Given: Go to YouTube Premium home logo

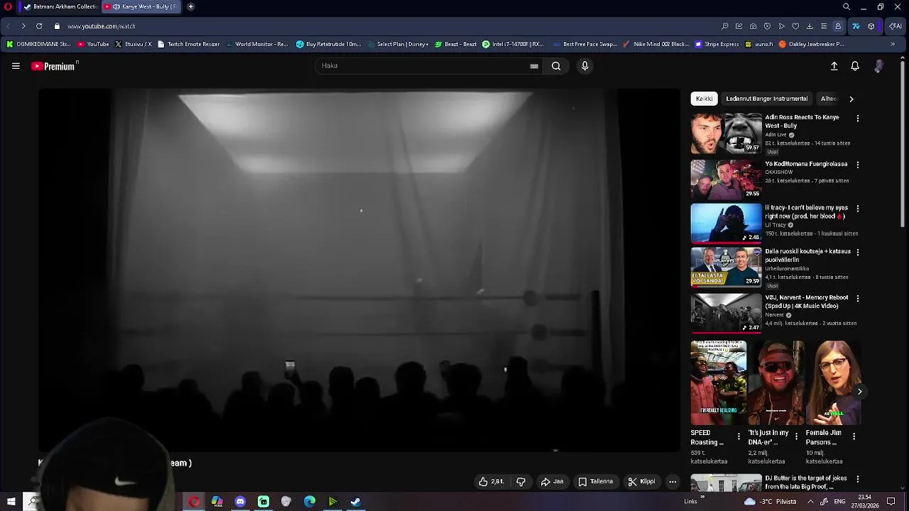Looking at the screenshot, I should coord(54,66).
